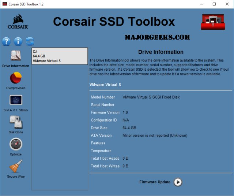
Task: Click the Model Number label
Action: (x=103, y=97)
